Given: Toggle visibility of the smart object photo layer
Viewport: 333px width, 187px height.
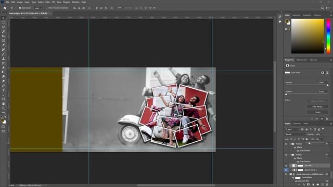Looking at the screenshot, I should pos(286,175).
